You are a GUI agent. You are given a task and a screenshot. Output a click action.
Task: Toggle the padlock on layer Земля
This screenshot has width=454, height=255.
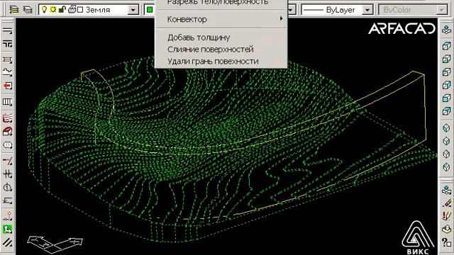pyautogui.click(x=62, y=9)
